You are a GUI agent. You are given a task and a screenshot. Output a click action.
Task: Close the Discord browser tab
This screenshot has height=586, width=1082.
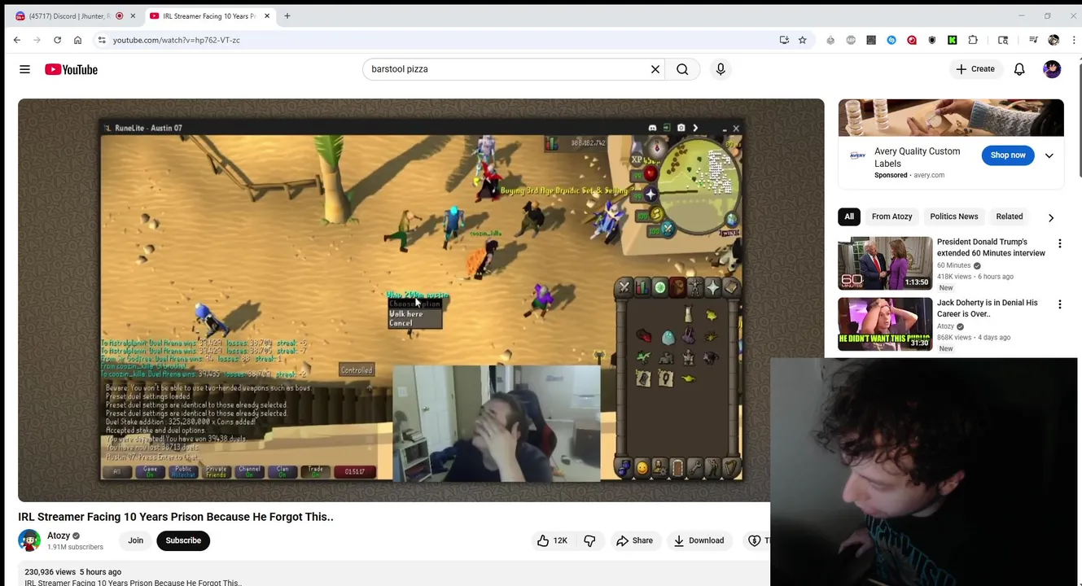click(x=133, y=16)
